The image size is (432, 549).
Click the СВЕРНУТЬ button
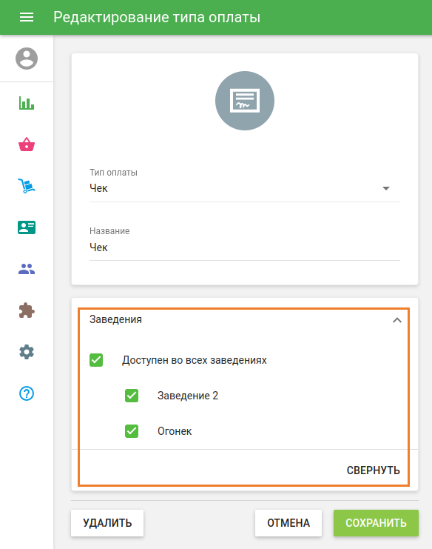[374, 470]
